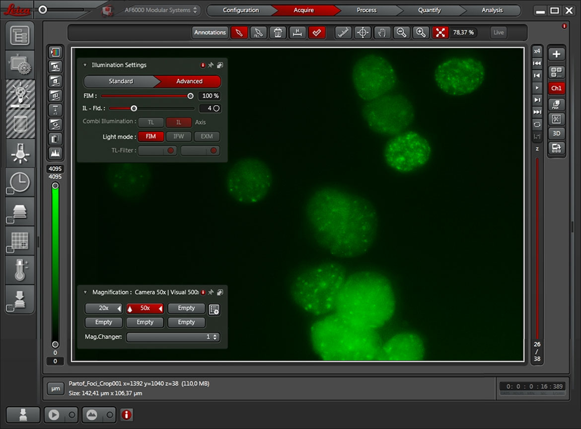
Task: Select the crosshair target tool
Action: (363, 33)
